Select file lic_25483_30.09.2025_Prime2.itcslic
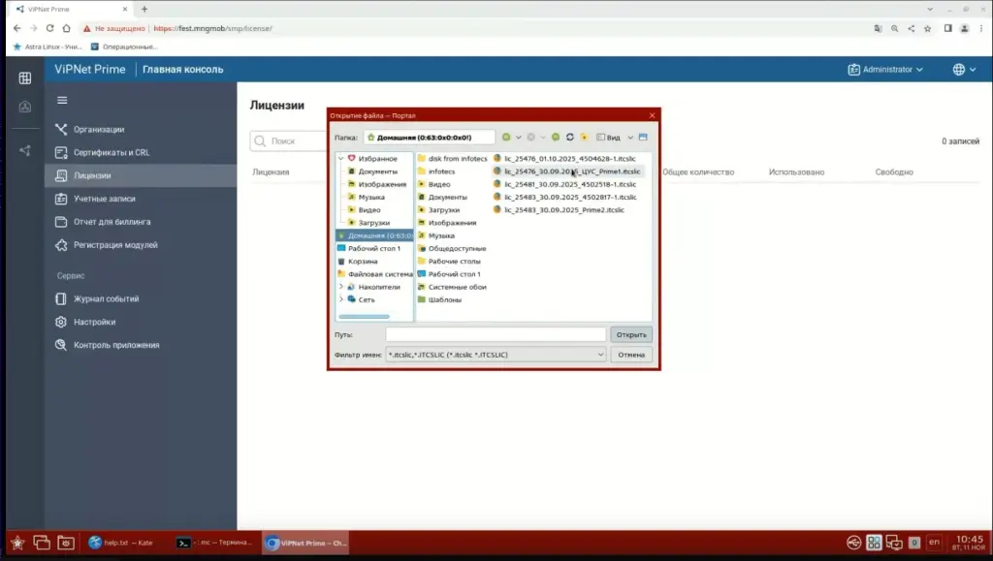 click(x=560, y=210)
